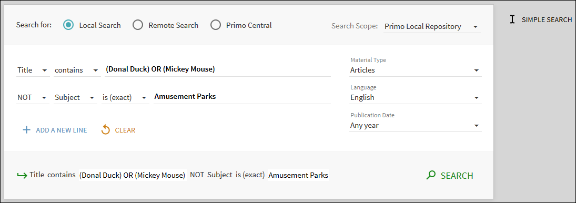The height and width of the screenshot is (203, 576).
Task: Click the summary '(Donal Duck) OR (Mickey Mouse)' text
Action: tap(133, 175)
